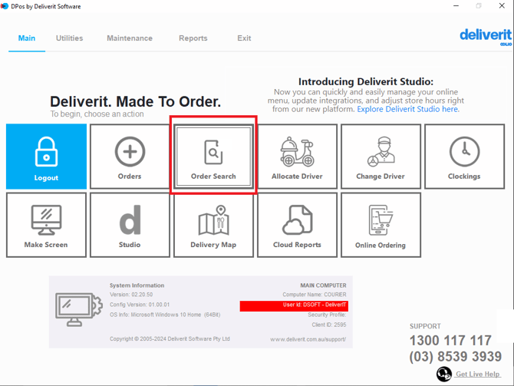Image resolution: width=514 pixels, height=386 pixels.
Task: Launch the Studio tile
Action: point(130,225)
